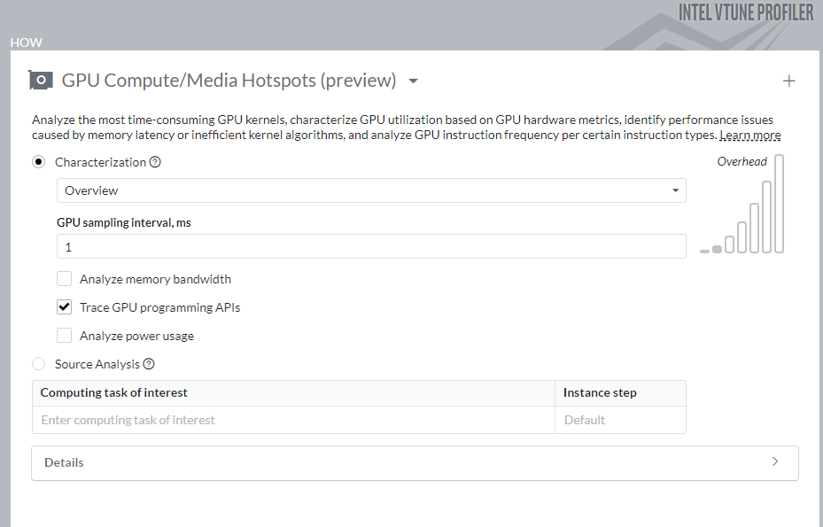Uncheck Trace GPU programming APIs
The image size is (823, 527).
tap(65, 307)
